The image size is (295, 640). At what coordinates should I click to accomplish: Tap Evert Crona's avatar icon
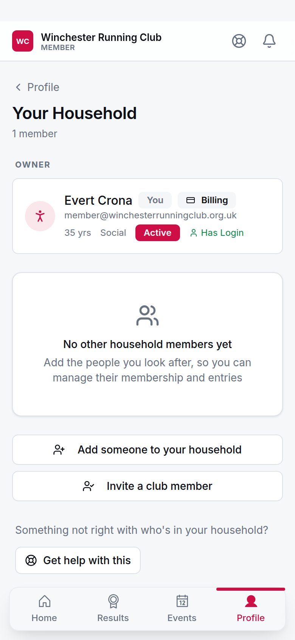[x=40, y=216]
